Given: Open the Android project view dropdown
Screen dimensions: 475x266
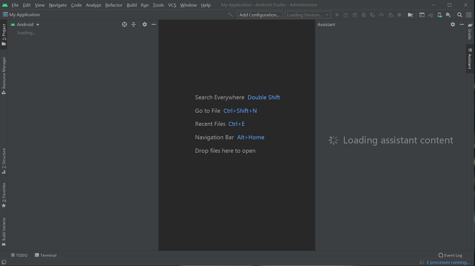Looking at the screenshot, I should (x=25, y=24).
